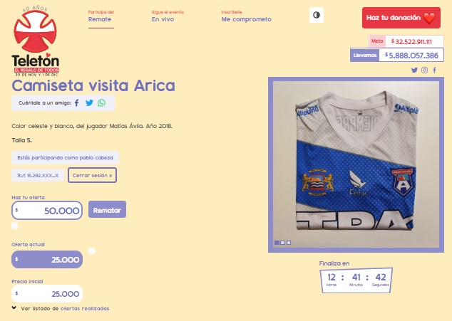
Task: Toggle the high-contrast mode icon
Action: click(317, 15)
